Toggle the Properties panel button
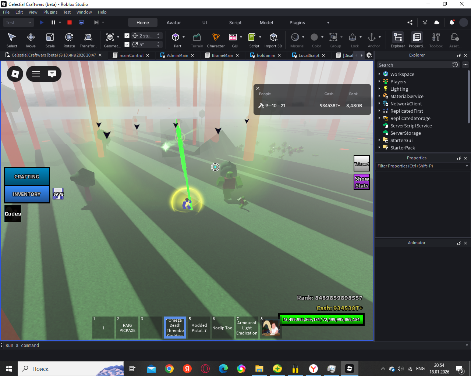Viewport: 471px width, 376px height. [x=417, y=40]
